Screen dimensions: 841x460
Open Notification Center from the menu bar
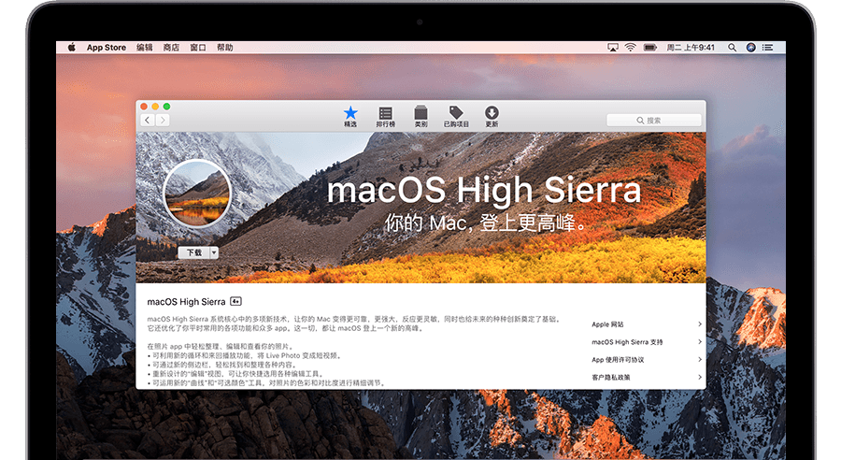tap(769, 47)
